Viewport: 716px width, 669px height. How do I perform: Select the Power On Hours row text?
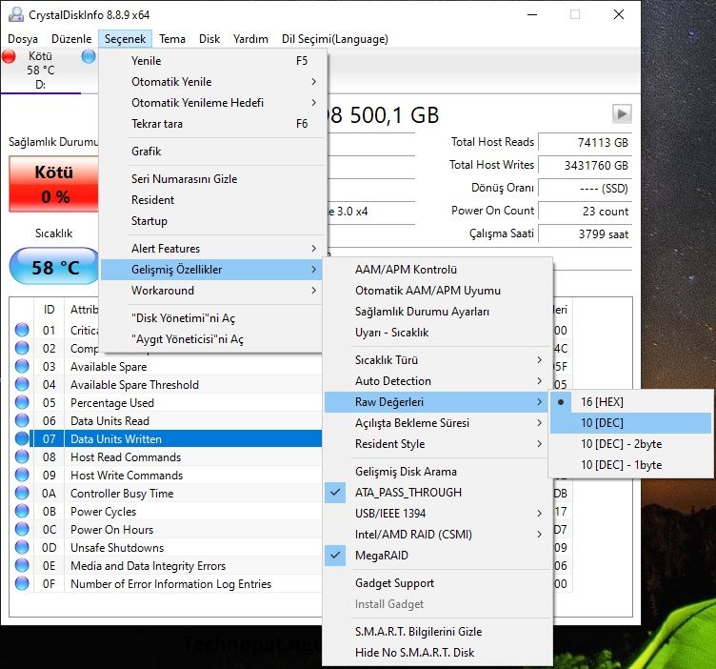112,530
